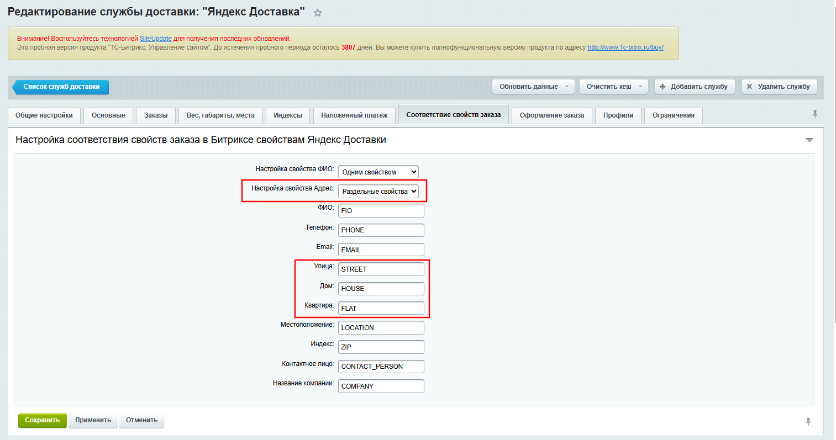Pin the tabs panel with top pin icon

[x=814, y=114]
